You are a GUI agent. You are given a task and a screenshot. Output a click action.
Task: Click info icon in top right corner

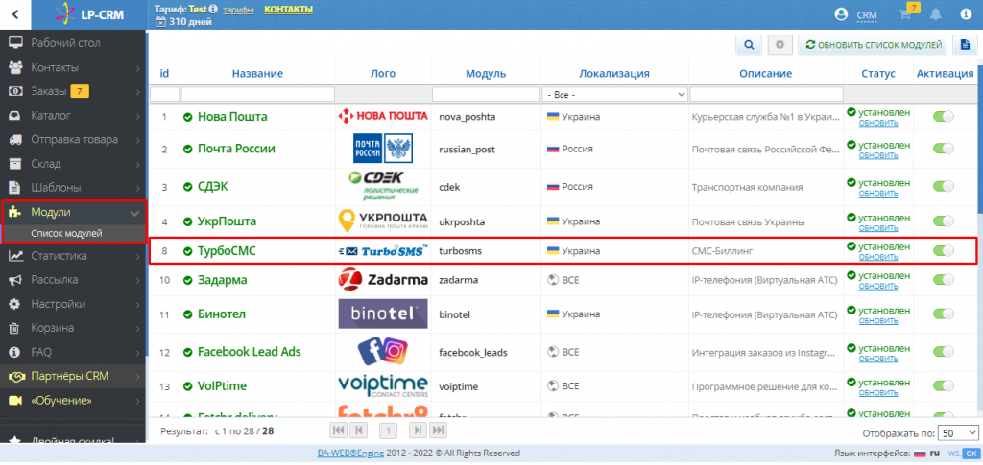click(966, 14)
